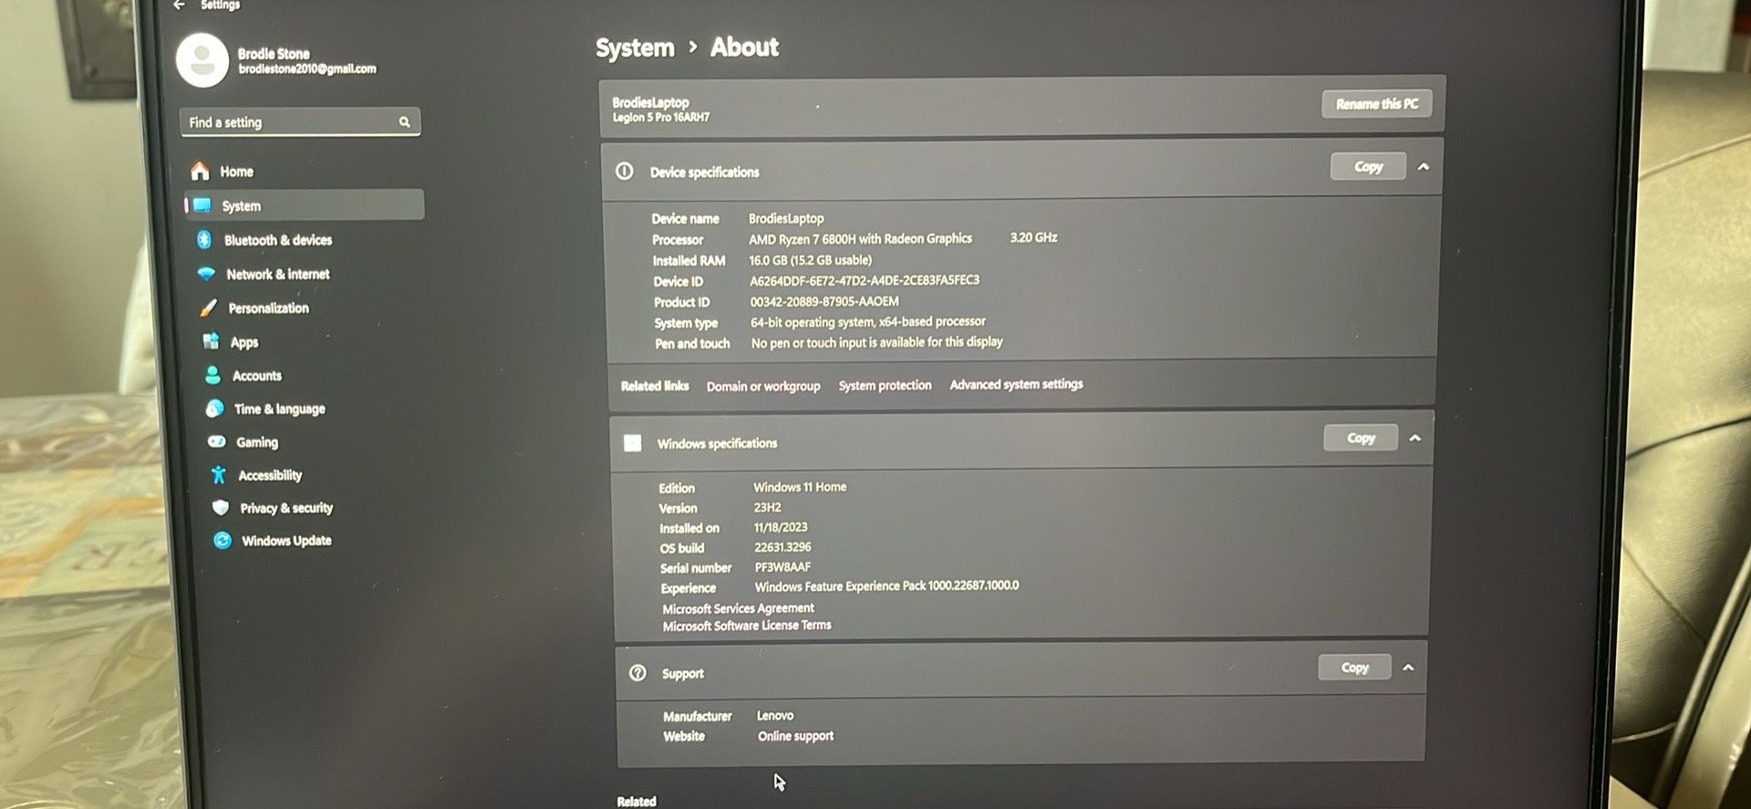Image resolution: width=1751 pixels, height=809 pixels.
Task: Click the Bluetooth icon in sidebar
Action: click(x=204, y=239)
